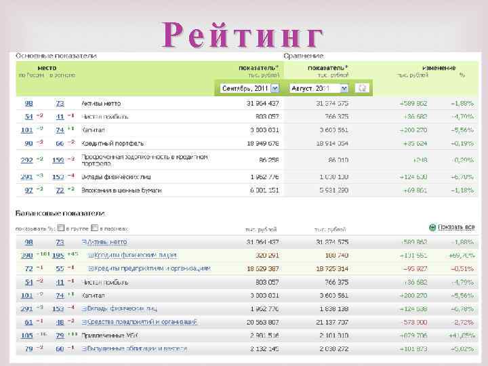Image resolution: width=488 pixels, height=366 pixels.
Task: Open the Кредиты предприятиям и организациям link text
Action: click(152, 268)
